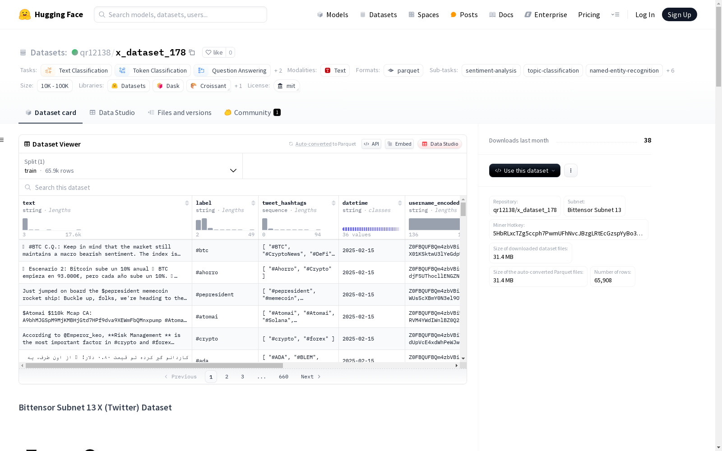
Task: Go to page 3 of the dataset
Action: tap(242, 377)
